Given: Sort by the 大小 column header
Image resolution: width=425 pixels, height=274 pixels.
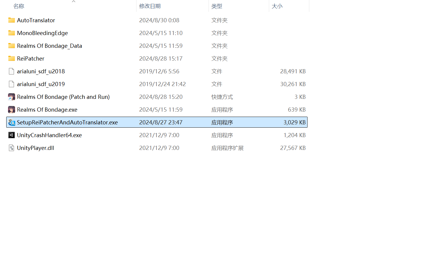Looking at the screenshot, I should [277, 6].
